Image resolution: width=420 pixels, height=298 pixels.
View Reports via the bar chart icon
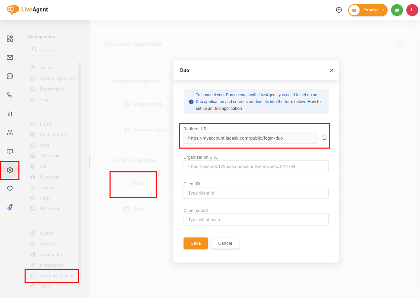tap(10, 114)
